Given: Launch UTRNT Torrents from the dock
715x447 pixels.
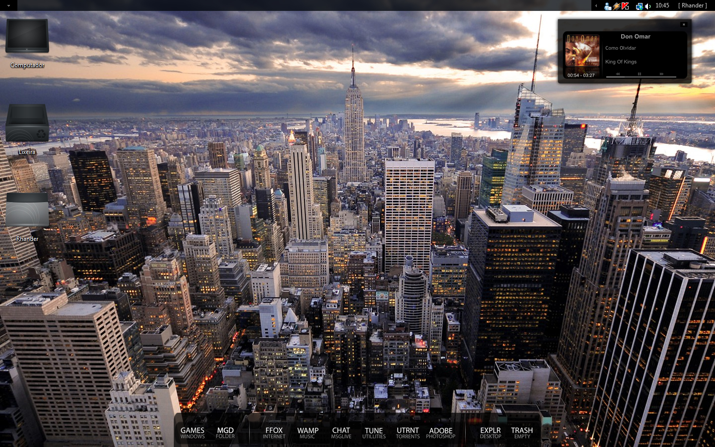Looking at the screenshot, I should pos(408,433).
